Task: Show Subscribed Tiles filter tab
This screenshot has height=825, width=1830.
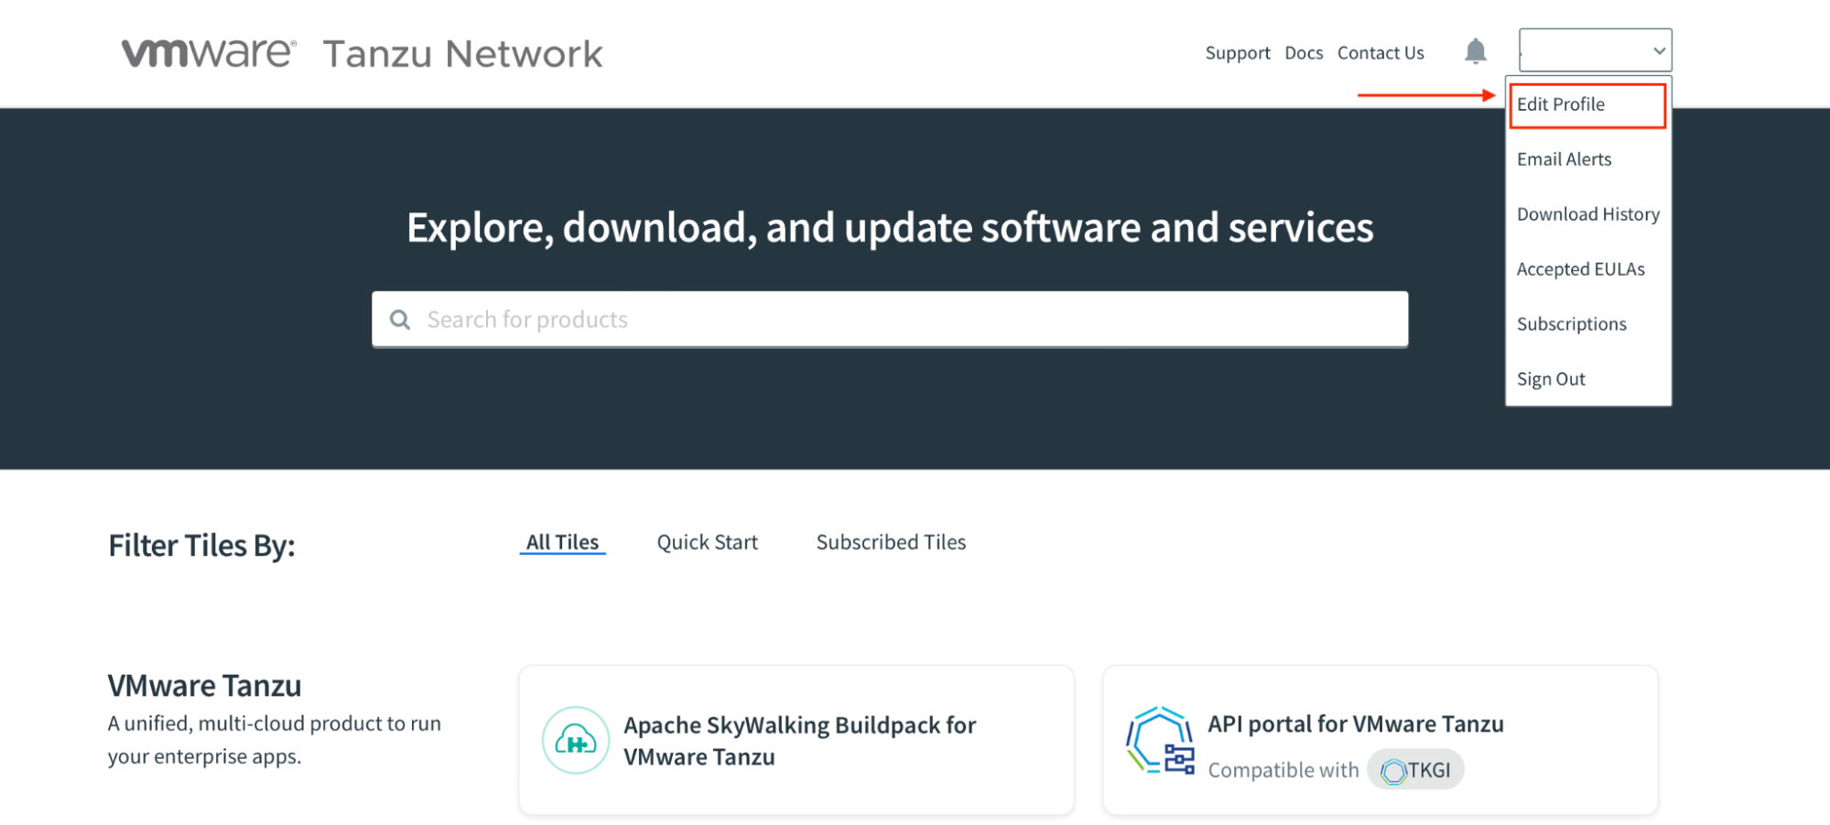Action: click(891, 542)
